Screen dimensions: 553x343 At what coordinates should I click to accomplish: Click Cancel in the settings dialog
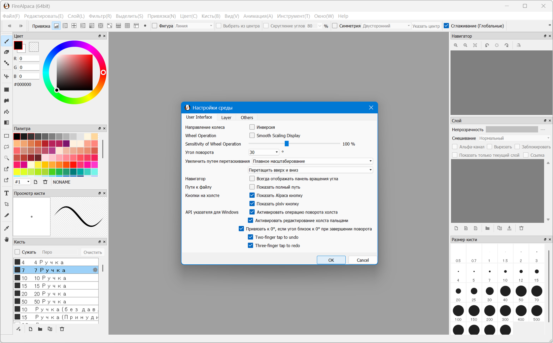(362, 260)
